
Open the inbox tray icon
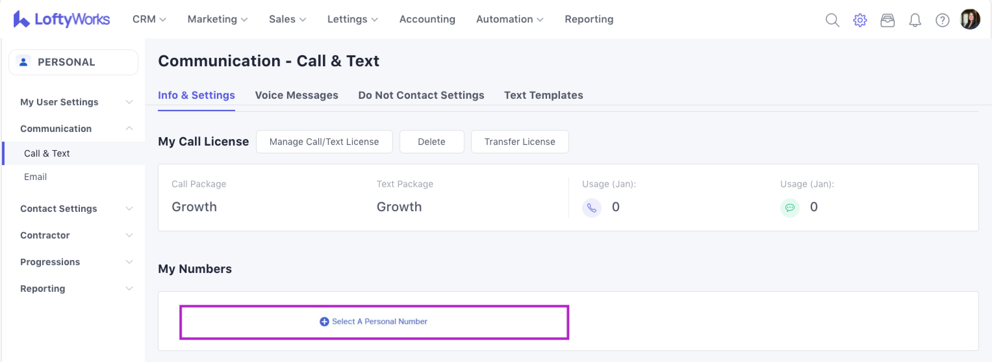tap(887, 20)
